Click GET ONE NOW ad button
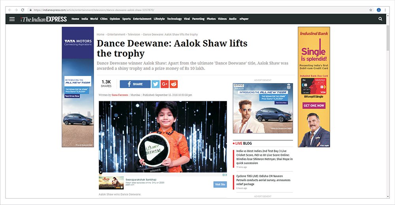Image resolution: width=395 pixels, height=205 pixels. (x=314, y=106)
